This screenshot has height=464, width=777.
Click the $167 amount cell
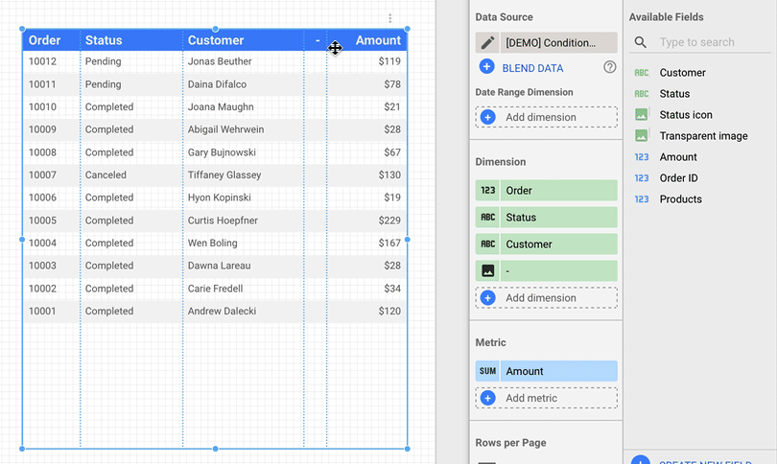(389, 244)
